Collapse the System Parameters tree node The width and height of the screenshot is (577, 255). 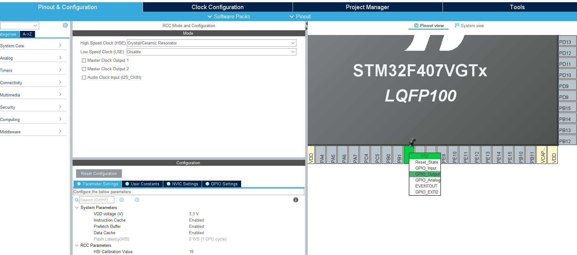(x=77, y=207)
